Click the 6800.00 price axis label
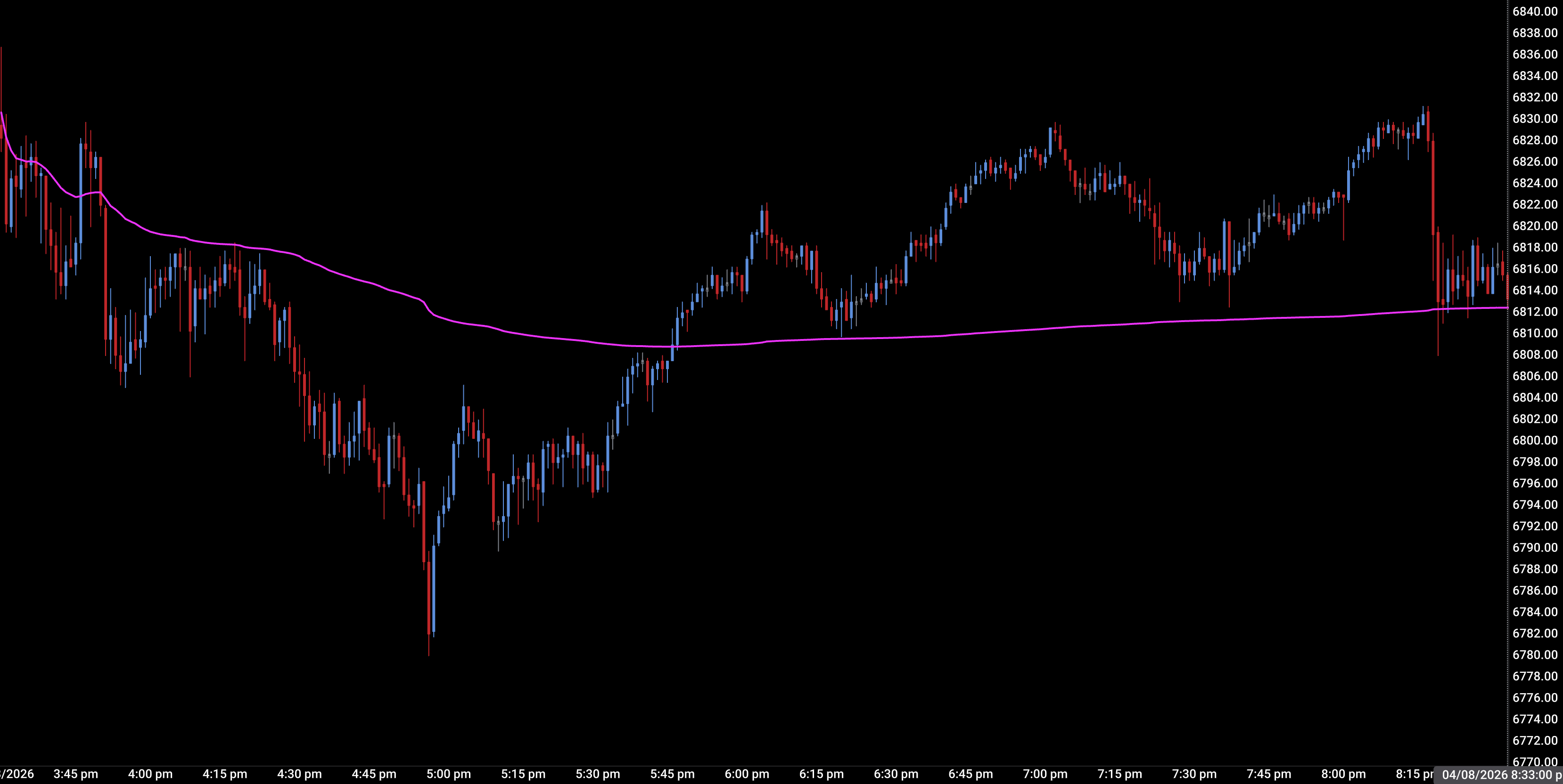Image resolution: width=1563 pixels, height=784 pixels. click(x=1534, y=440)
